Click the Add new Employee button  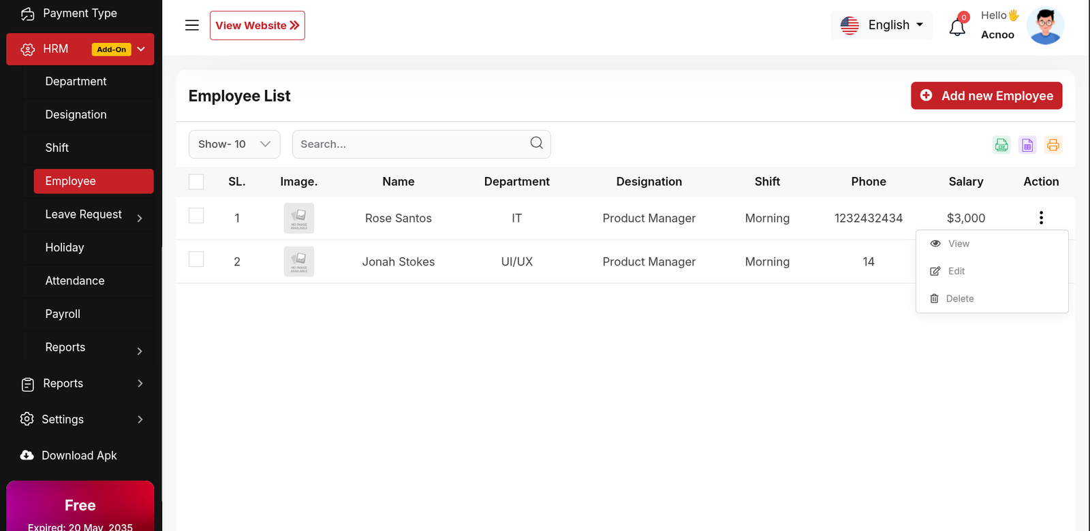tap(986, 96)
